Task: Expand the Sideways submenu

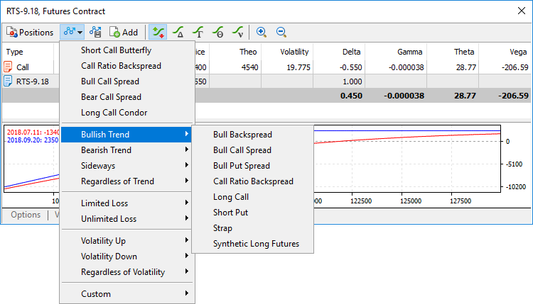Action: tap(127, 166)
